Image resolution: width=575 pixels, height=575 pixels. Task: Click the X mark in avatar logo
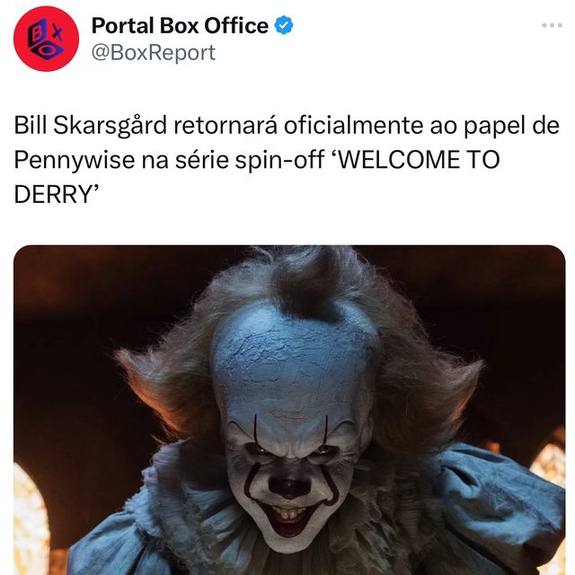[x=57, y=34]
